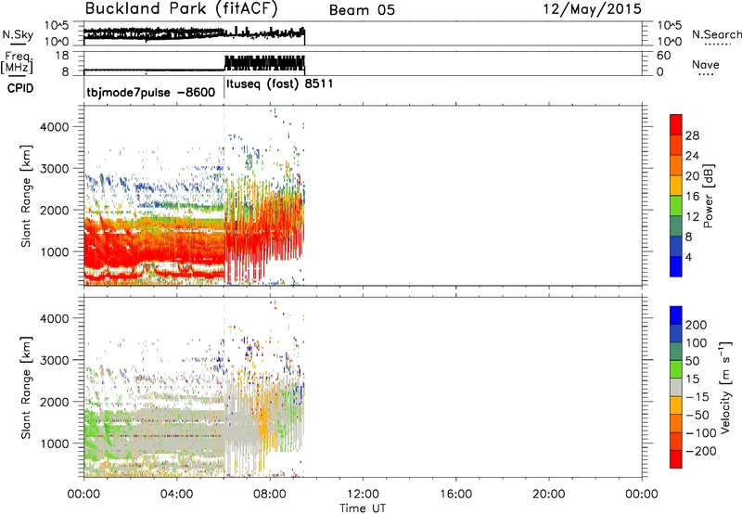The width and height of the screenshot is (742, 514).
Task: Click the 'ltuseq (fast) 8511' CPID text
Action: [280, 84]
